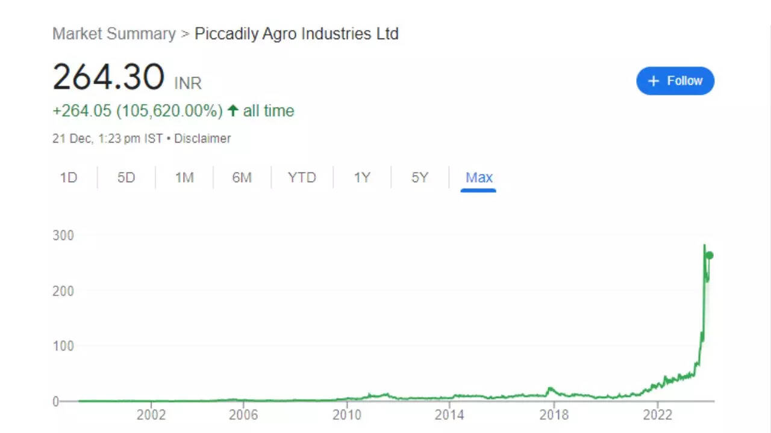Switch to the 5Y range tab

(420, 177)
